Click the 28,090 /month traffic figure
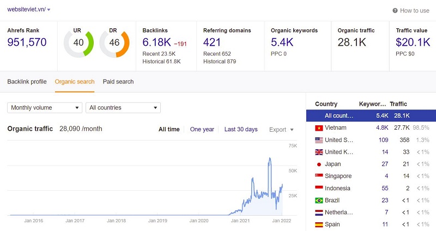 pos(81,129)
